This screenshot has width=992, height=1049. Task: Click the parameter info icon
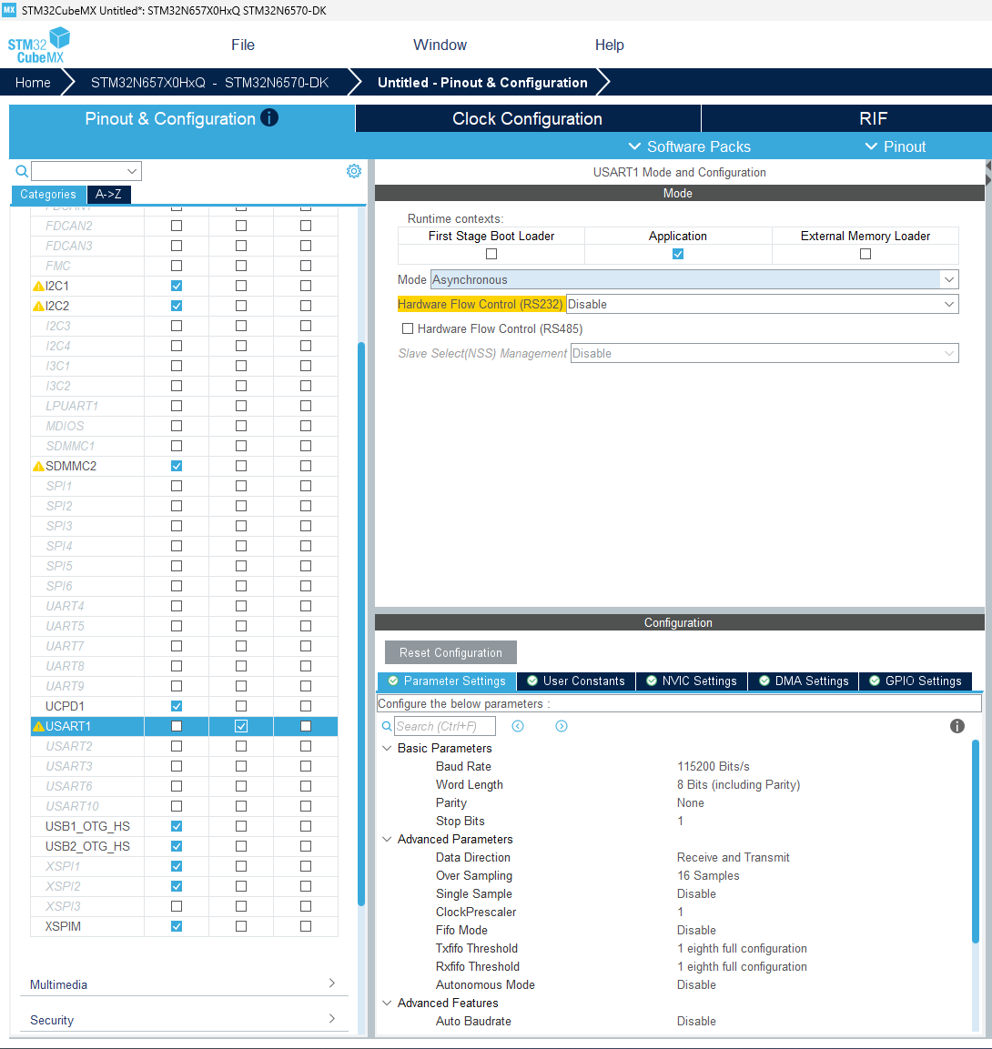click(957, 726)
